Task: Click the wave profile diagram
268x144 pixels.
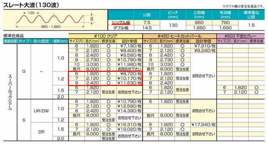Action: coord(54,21)
